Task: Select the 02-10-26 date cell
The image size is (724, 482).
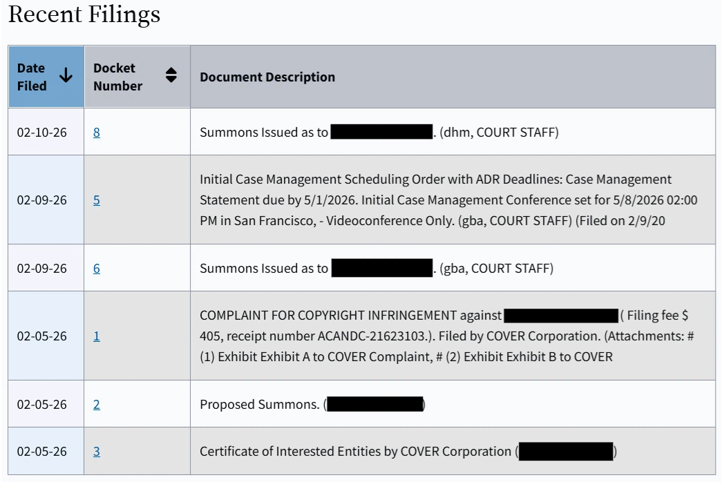Action: pyautogui.click(x=42, y=133)
